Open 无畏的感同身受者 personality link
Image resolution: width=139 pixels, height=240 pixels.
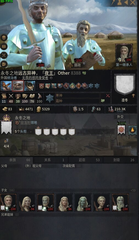click(35, 78)
